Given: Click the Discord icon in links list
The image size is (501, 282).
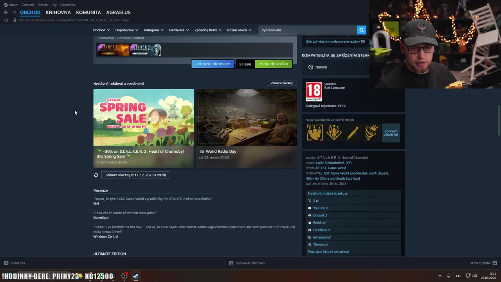Looking at the screenshot, I should coord(310,215).
